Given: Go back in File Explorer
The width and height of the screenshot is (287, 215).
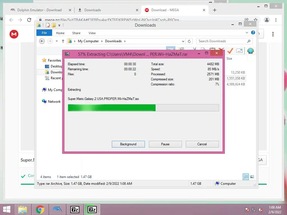Looking at the screenshot, I should [x=42, y=41].
